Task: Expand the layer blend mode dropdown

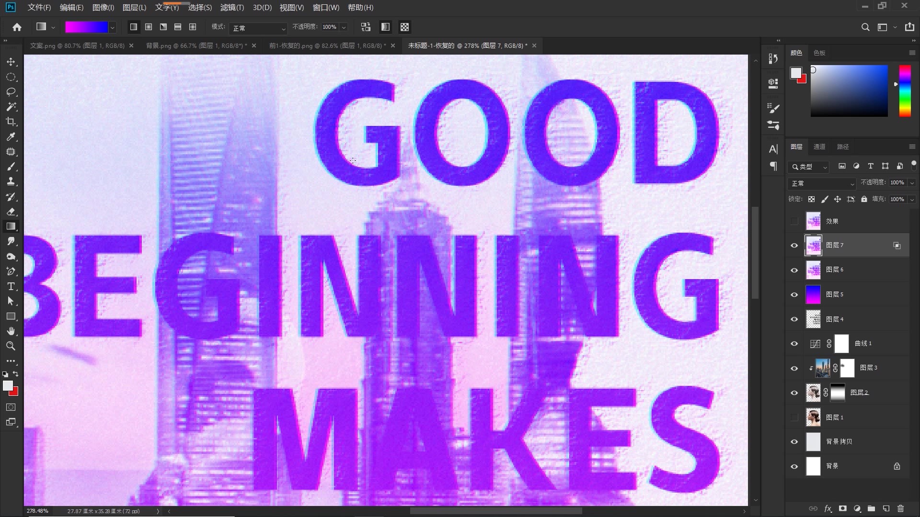Action: click(x=822, y=183)
